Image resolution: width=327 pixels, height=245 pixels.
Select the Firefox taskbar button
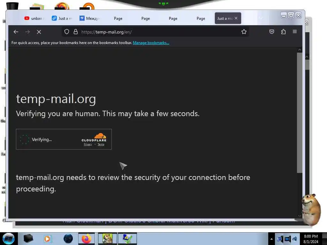86,239
